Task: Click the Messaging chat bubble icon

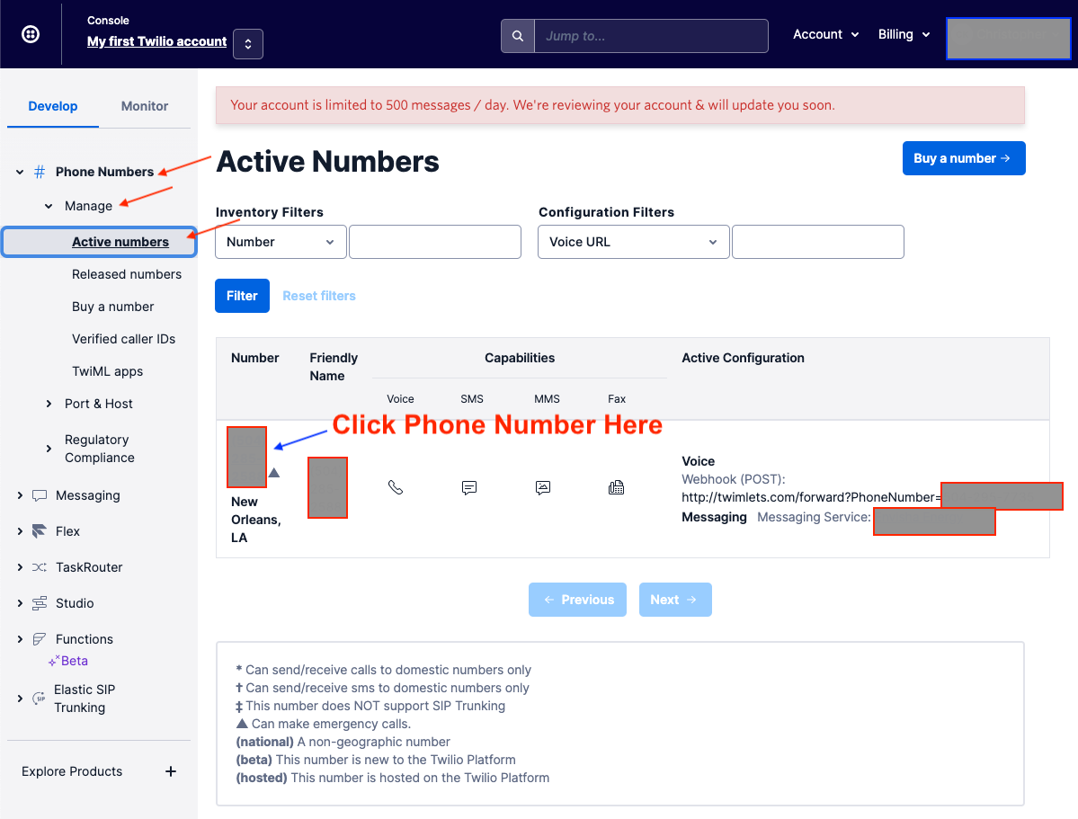Action: 40,495
